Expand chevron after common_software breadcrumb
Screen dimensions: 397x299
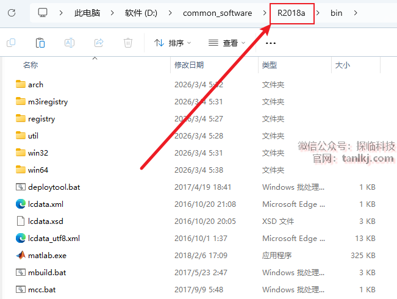pyautogui.click(x=265, y=13)
